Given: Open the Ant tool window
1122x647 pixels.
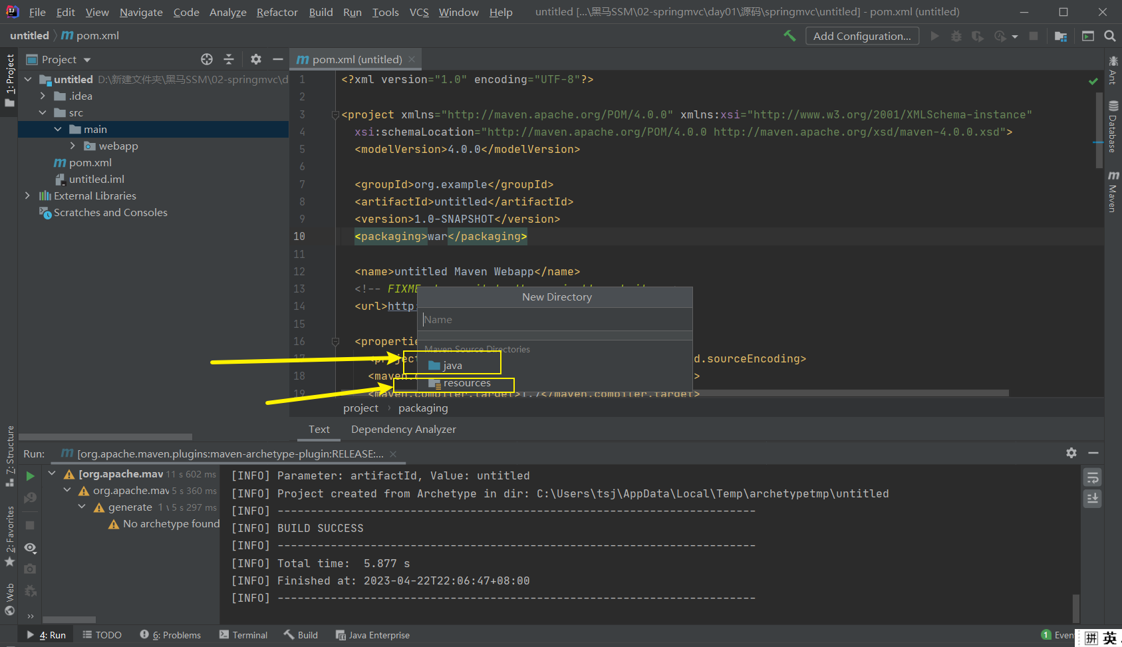Looking at the screenshot, I should point(1113,70).
